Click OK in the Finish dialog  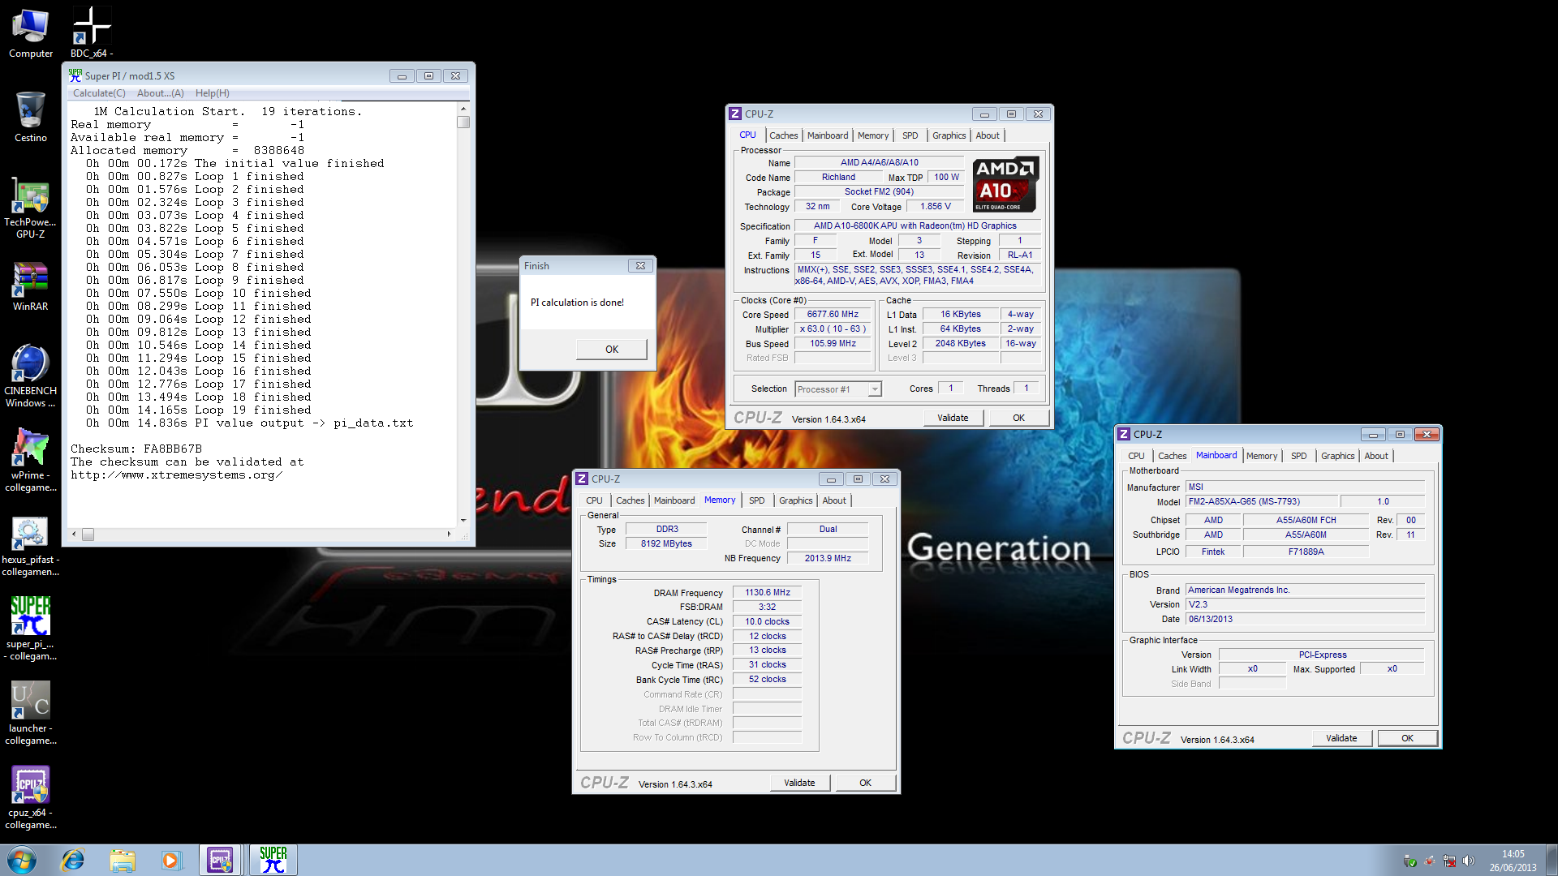coord(612,350)
